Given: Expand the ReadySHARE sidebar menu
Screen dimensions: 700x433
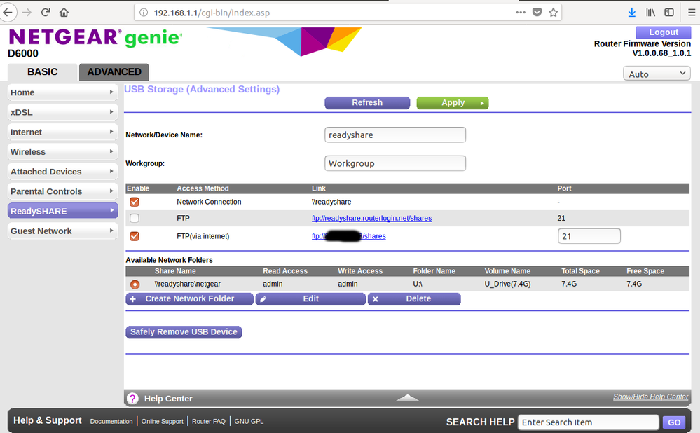Looking at the screenshot, I should tap(62, 211).
